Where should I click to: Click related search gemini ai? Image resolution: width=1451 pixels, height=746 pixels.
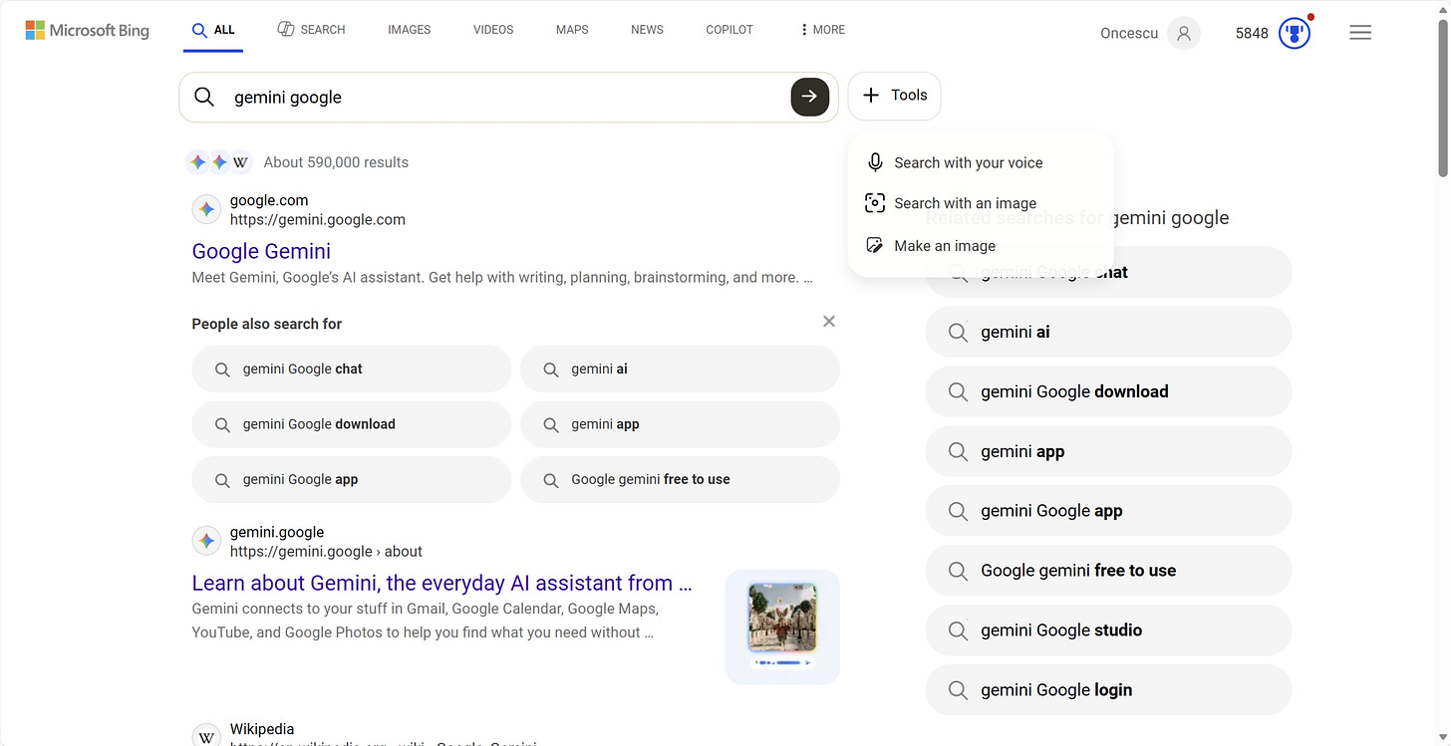pos(1108,332)
